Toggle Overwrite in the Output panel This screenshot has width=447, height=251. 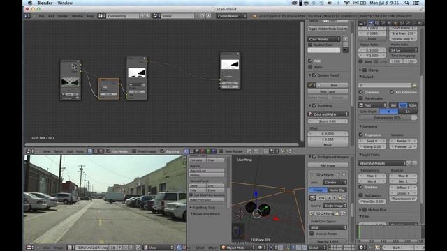click(360, 92)
